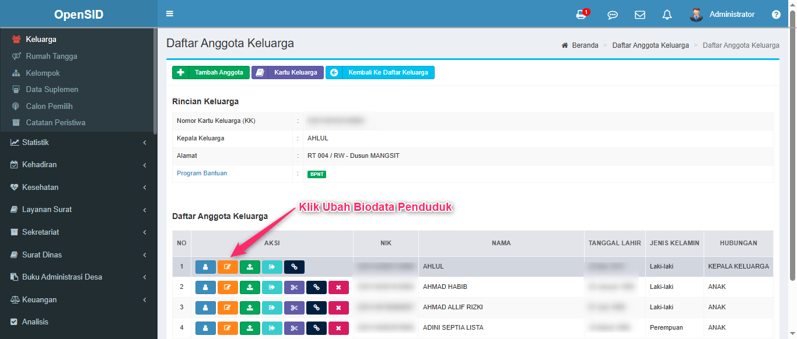Click the help question mark icon
Image resolution: width=797 pixels, height=339 pixels.
[x=776, y=15]
